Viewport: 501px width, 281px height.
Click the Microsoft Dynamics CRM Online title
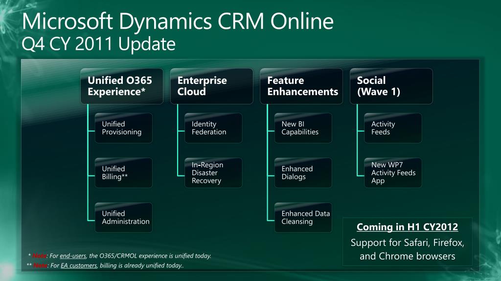[x=178, y=22]
